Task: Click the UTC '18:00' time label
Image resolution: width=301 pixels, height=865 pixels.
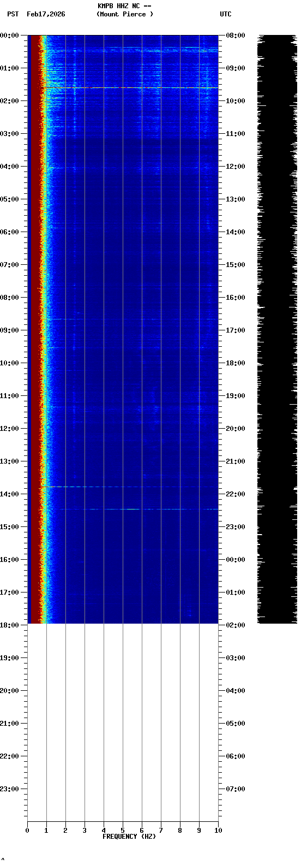Action: (236, 363)
